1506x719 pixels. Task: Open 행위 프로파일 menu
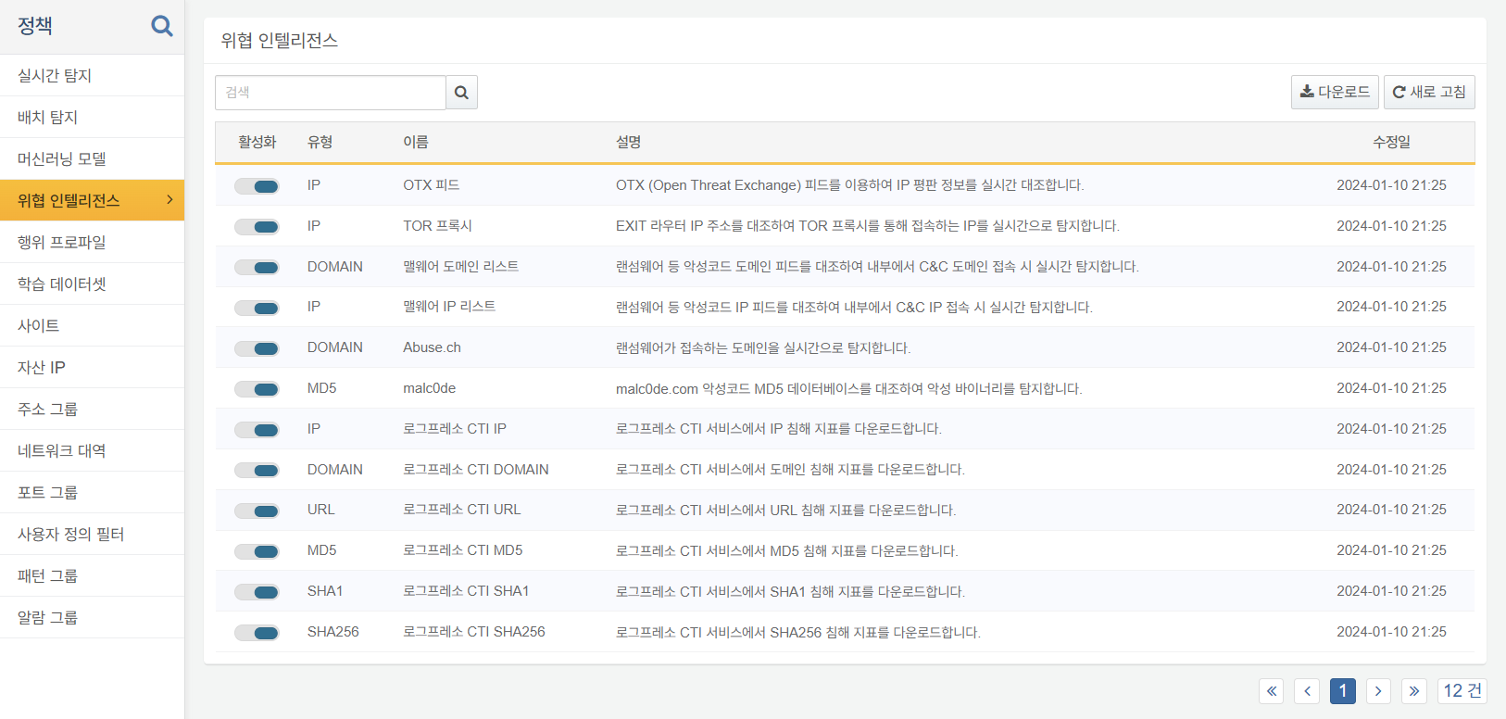click(92, 242)
